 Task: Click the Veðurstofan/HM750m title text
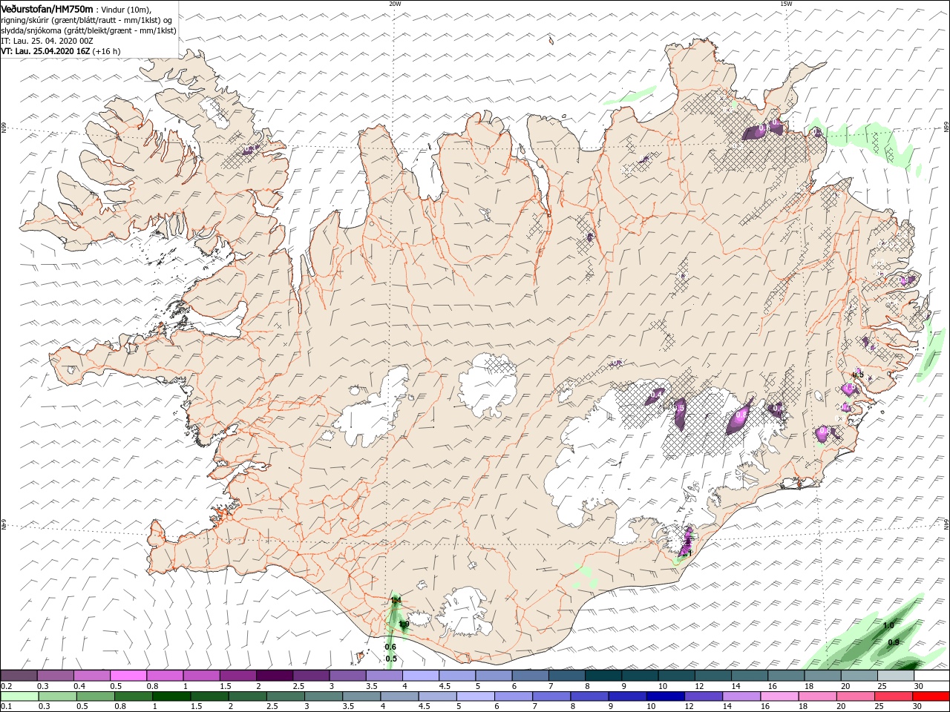pos(47,8)
